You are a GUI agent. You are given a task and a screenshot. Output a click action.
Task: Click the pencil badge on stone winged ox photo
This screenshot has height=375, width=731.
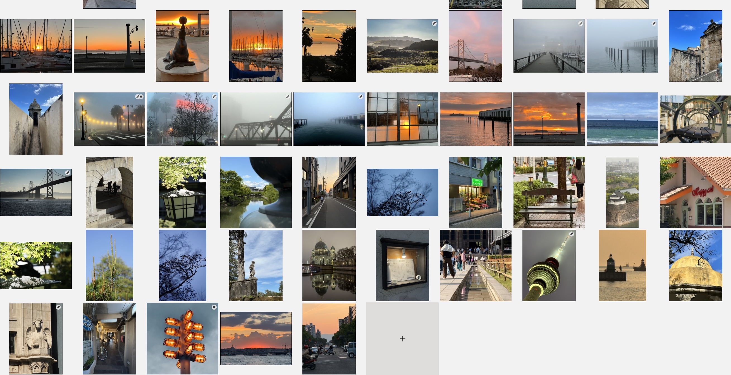point(58,307)
